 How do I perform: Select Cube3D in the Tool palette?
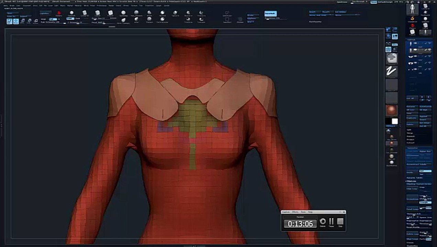[425, 26]
